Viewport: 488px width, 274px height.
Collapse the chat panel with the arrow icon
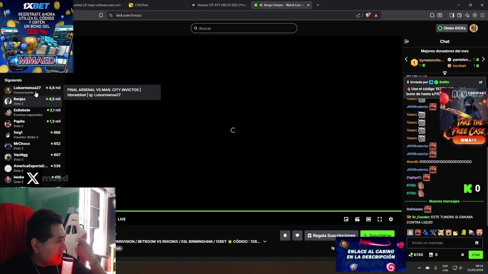[x=406, y=41]
